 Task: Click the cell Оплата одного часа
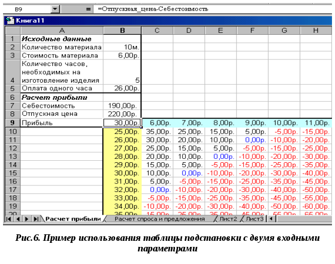[62, 88]
